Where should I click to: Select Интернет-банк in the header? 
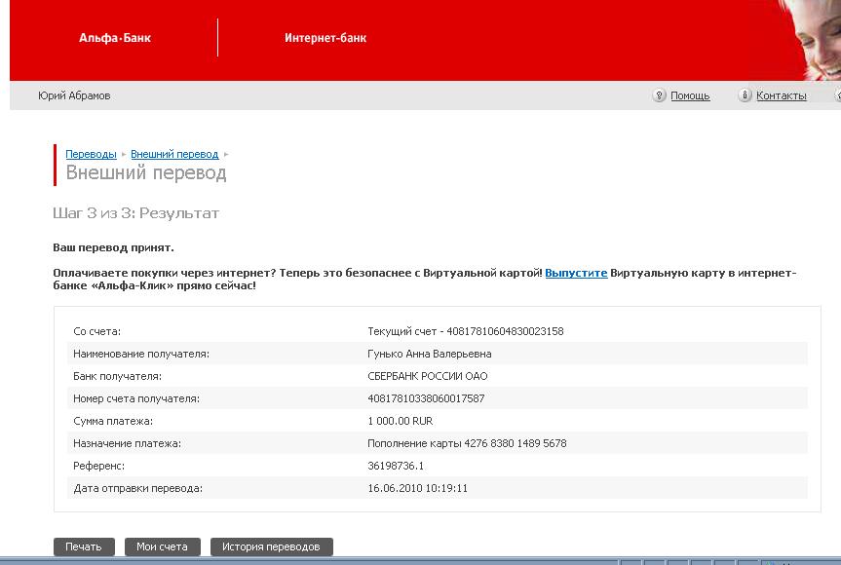coord(325,38)
